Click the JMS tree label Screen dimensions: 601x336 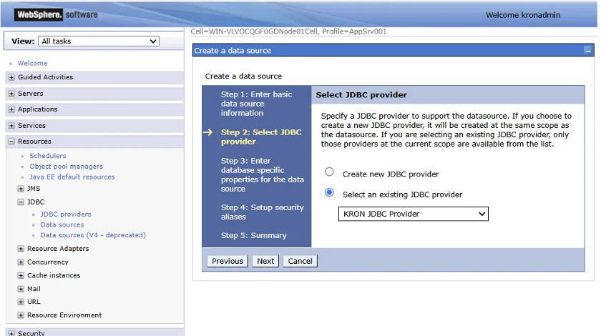(34, 189)
